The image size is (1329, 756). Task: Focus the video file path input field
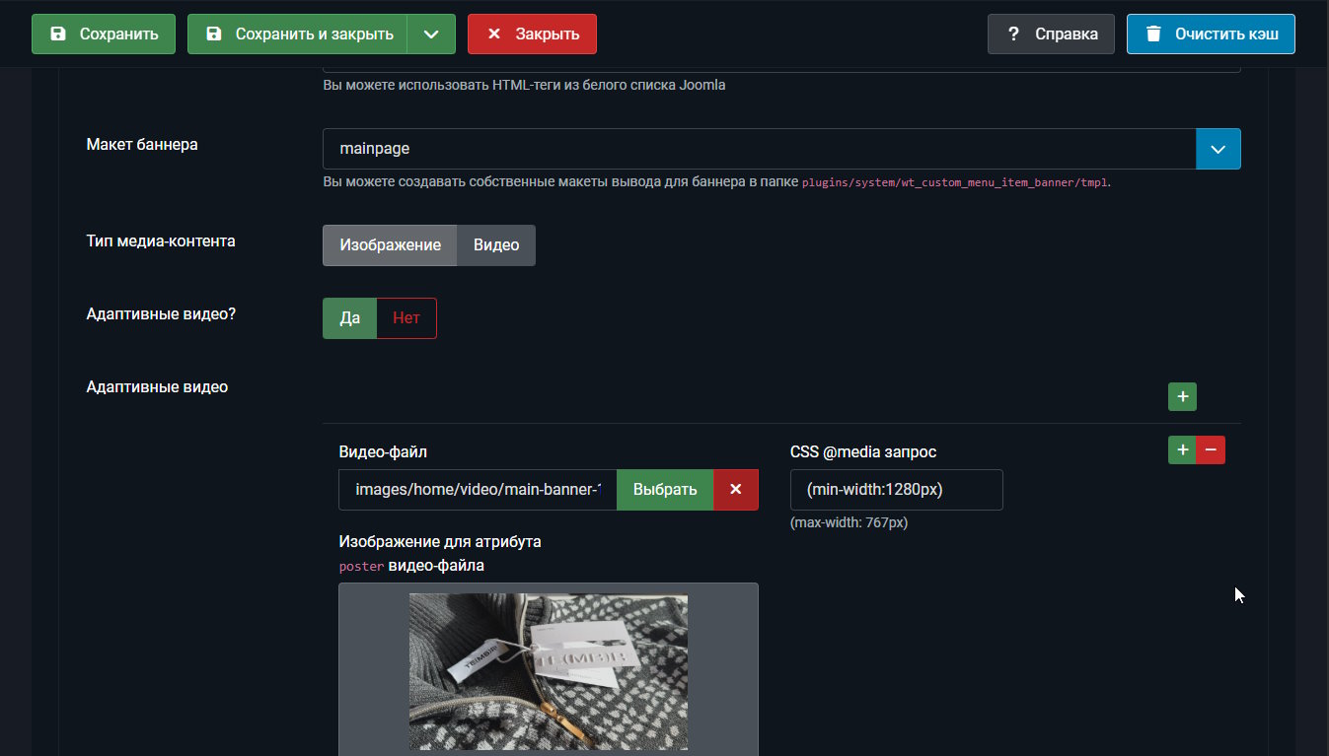tap(478, 490)
